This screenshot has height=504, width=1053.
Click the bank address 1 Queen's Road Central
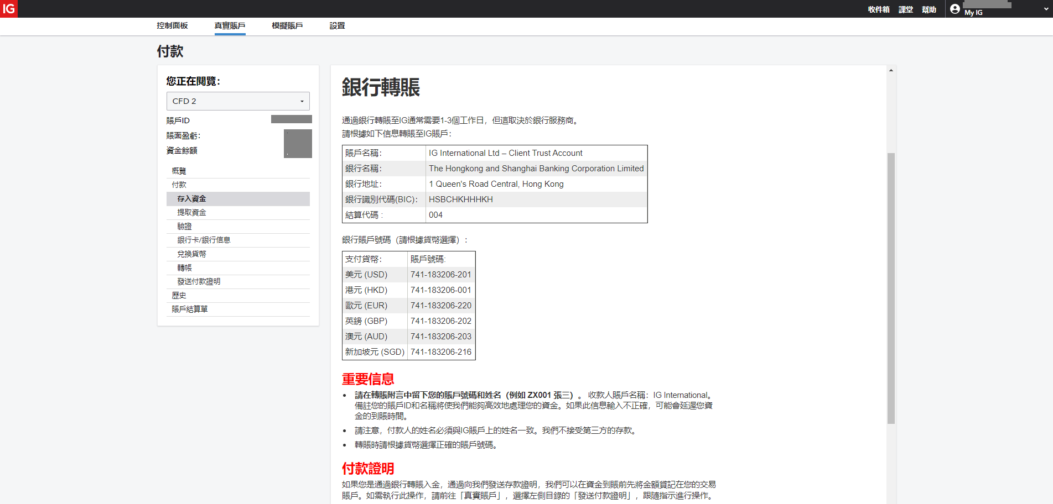pos(496,184)
